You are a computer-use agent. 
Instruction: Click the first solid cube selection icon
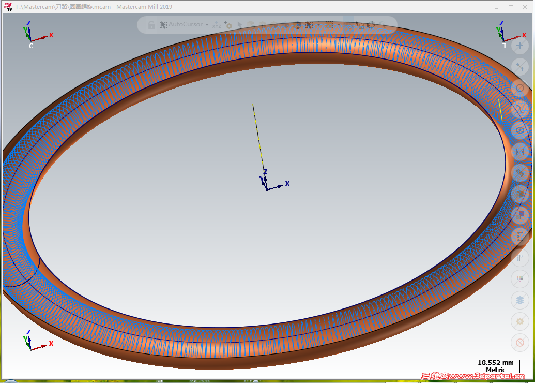coord(251,25)
